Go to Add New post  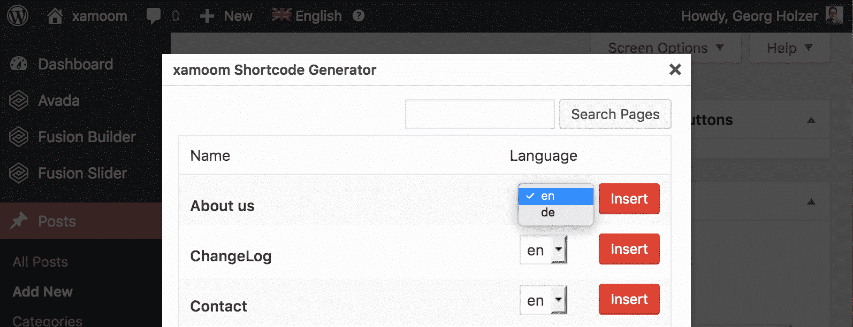pyautogui.click(x=43, y=292)
